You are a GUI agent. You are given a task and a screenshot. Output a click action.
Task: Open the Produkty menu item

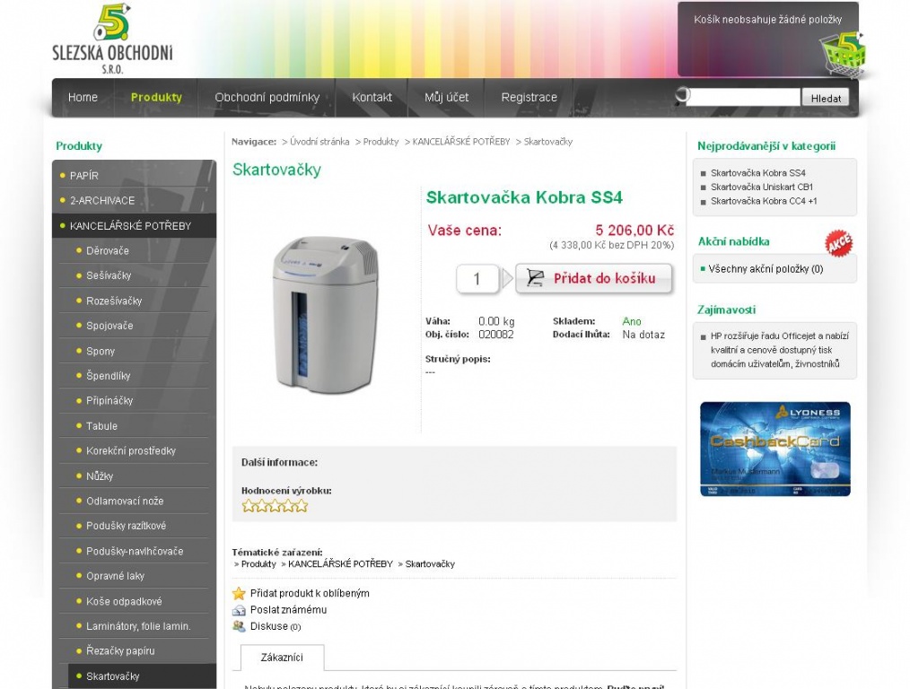[x=156, y=98]
